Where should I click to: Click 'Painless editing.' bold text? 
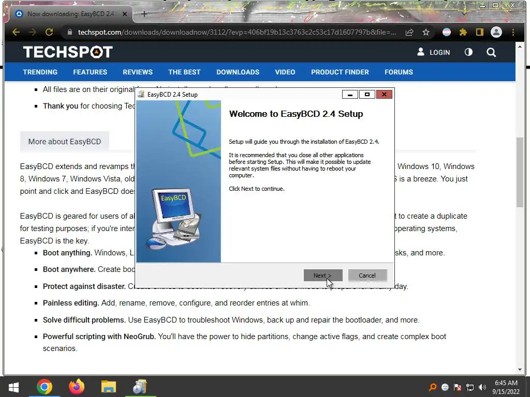coord(71,303)
